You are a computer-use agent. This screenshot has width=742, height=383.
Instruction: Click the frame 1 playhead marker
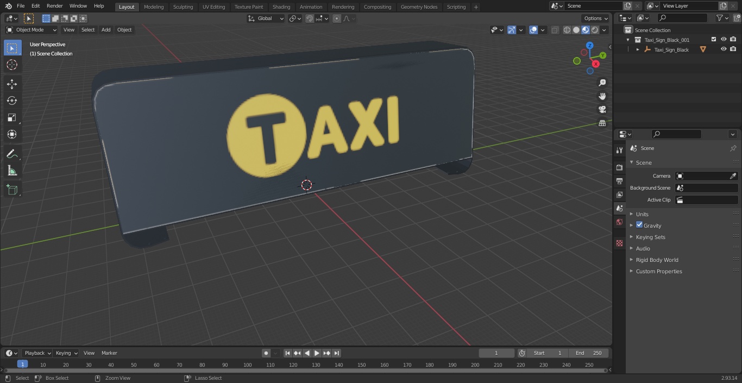[x=22, y=365]
